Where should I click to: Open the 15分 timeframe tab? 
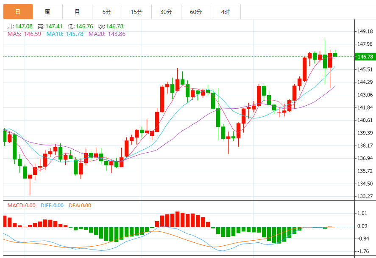pyautogui.click(x=136, y=12)
